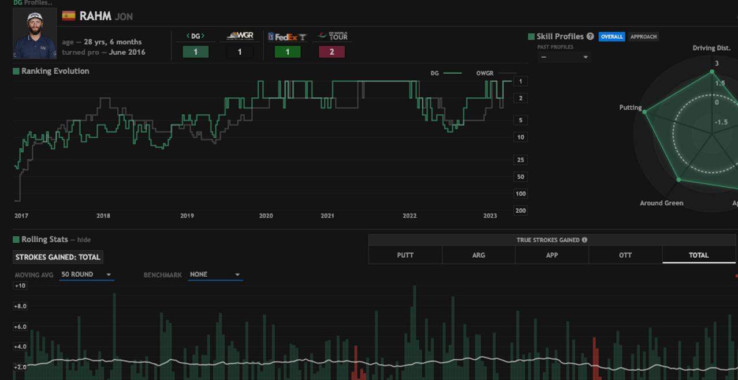Toggle DG line in ranking legend
This screenshot has width=738, height=380.
[446, 73]
